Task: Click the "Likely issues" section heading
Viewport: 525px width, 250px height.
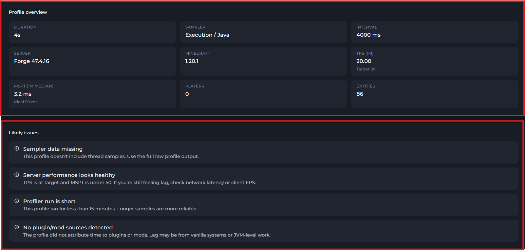Action: click(24, 133)
